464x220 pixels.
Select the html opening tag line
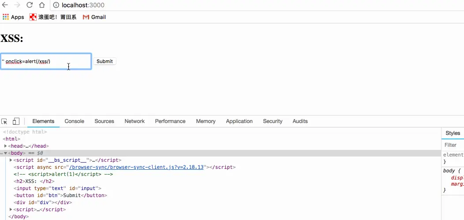coord(11,139)
